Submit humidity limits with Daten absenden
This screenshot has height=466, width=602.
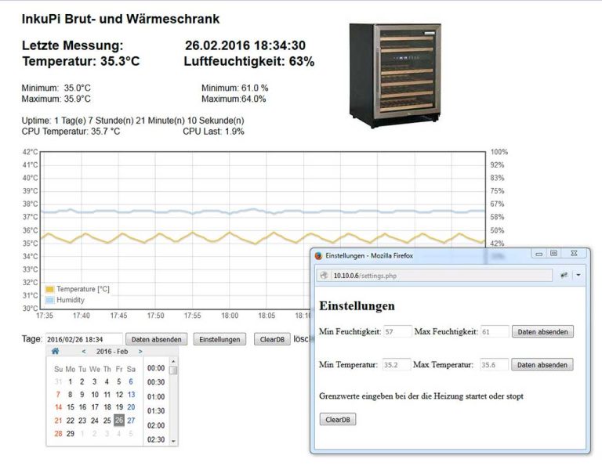tap(542, 332)
